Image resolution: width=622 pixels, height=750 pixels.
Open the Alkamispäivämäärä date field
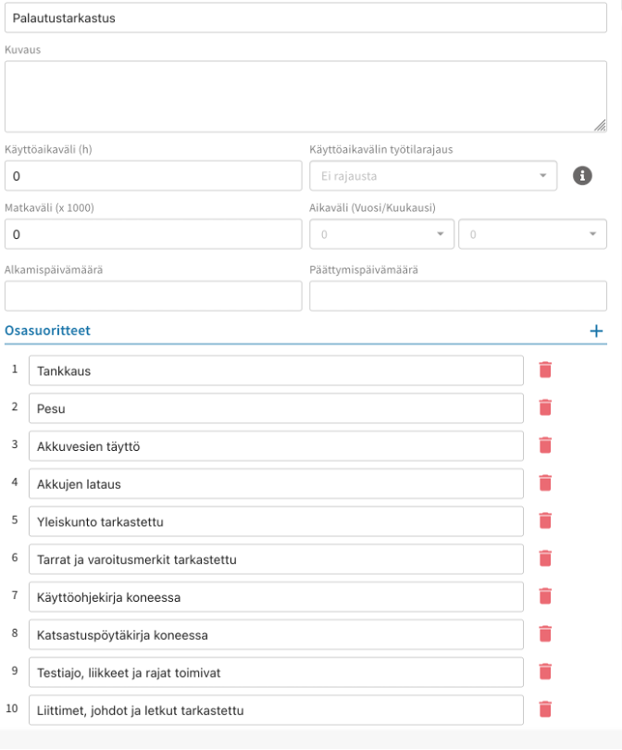(154, 295)
